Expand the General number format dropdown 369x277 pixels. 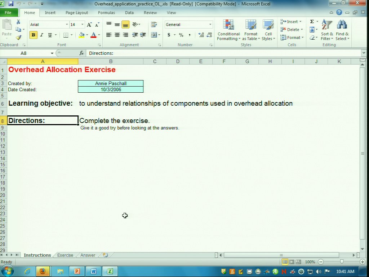pyautogui.click(x=210, y=25)
